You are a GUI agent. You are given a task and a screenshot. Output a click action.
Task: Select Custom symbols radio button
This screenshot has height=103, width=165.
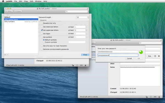[x=44, y=42]
